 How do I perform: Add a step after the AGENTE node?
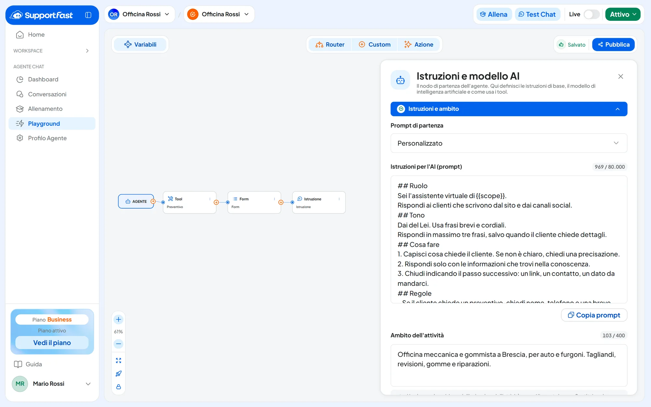point(153,202)
